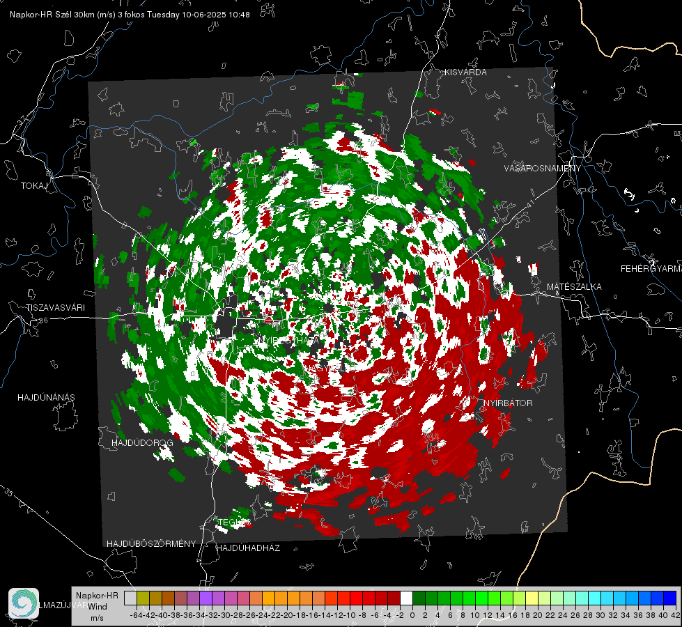The height and width of the screenshot is (627, 682).
Task: Pick the rightmost blue swatch before 42
Action: 670,598
